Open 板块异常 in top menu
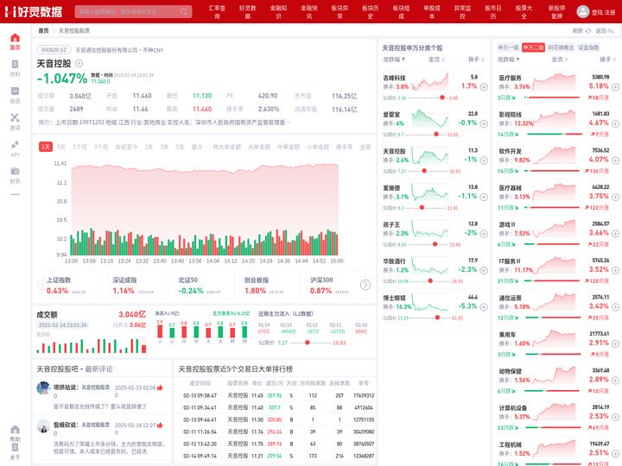The width and height of the screenshot is (622, 466). pyautogui.click(x=340, y=11)
